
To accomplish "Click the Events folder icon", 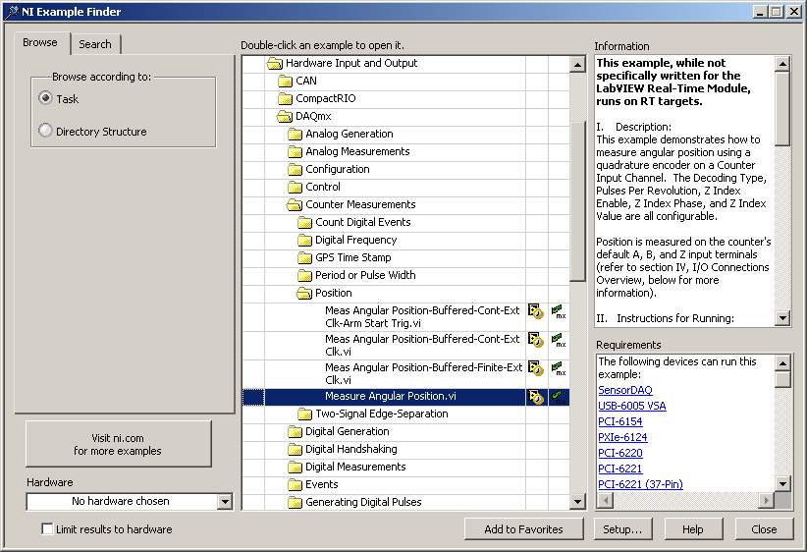I will click(x=295, y=484).
